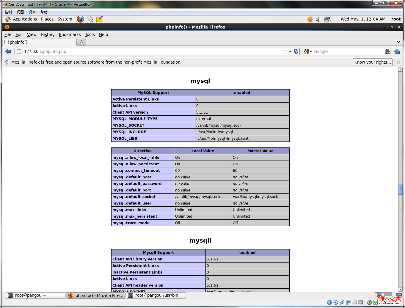Click the VirtualBox hard disk status icon

pyautogui.click(x=329, y=302)
